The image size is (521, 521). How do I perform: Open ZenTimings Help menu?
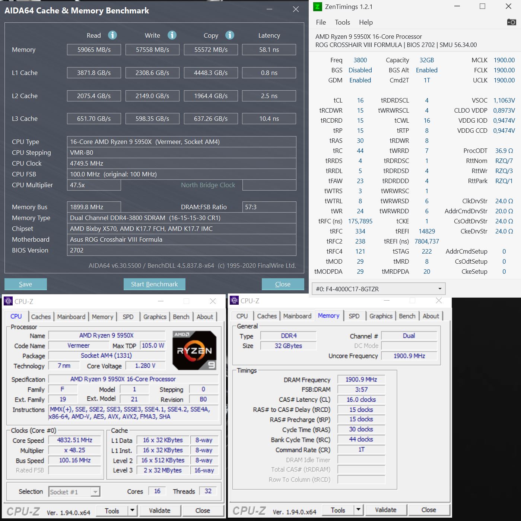tap(366, 22)
